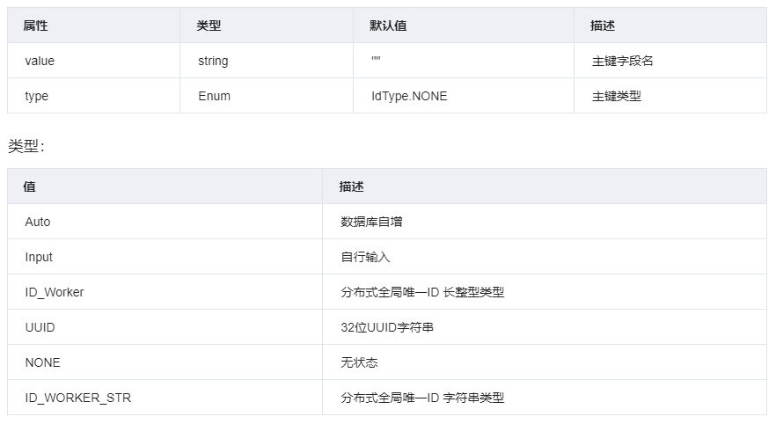The image size is (776, 424).
Task: Select the "Auto" value cell
Action: [x=38, y=222]
